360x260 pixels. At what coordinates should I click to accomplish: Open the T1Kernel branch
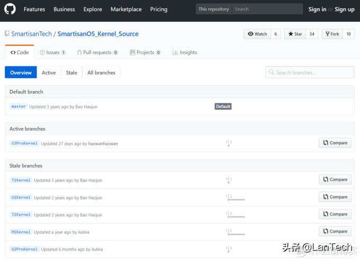pos(21,180)
